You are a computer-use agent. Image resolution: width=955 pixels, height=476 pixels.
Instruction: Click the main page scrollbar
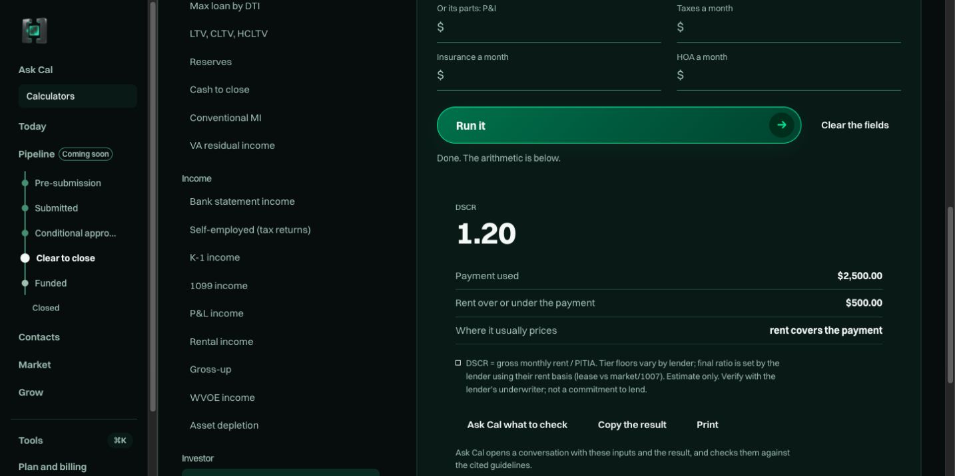pos(950,295)
